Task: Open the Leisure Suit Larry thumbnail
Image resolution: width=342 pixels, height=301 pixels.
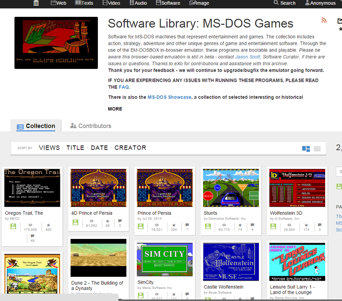Action: (297, 262)
